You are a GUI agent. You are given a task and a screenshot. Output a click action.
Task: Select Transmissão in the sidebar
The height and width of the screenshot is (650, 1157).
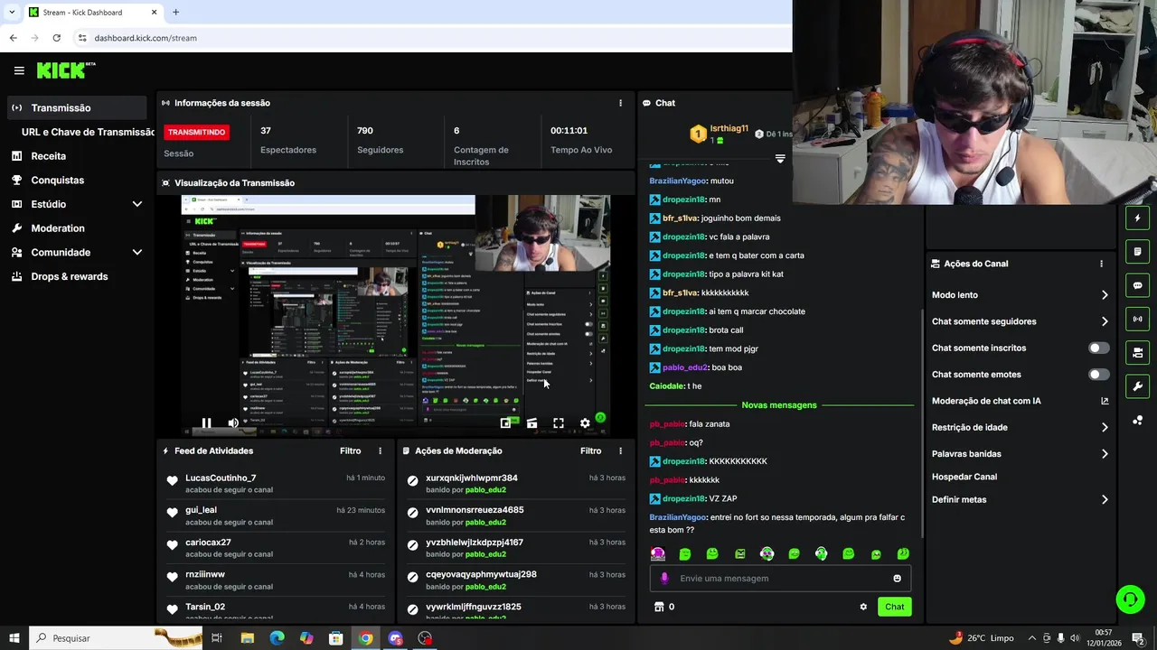click(76, 107)
